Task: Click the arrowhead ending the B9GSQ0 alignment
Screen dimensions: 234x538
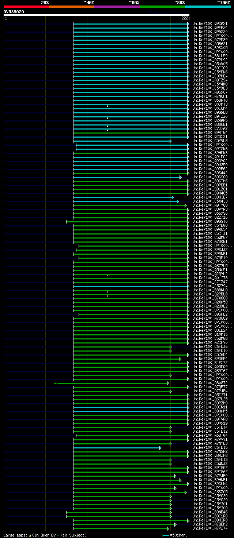Action: click(x=181, y=177)
